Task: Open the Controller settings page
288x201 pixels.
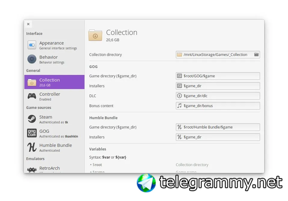Action: tap(54, 96)
